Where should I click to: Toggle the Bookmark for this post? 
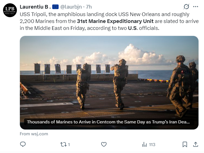tap(185, 144)
